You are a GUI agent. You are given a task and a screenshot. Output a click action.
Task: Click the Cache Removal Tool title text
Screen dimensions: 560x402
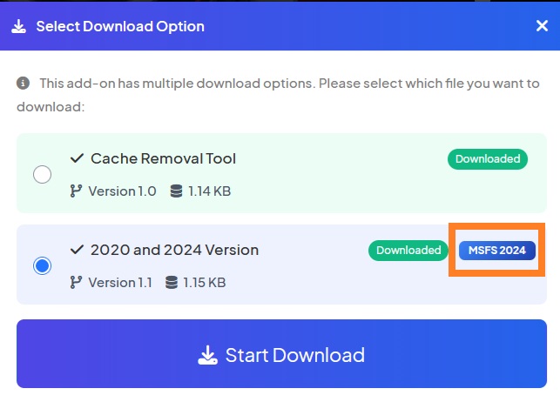pos(163,159)
